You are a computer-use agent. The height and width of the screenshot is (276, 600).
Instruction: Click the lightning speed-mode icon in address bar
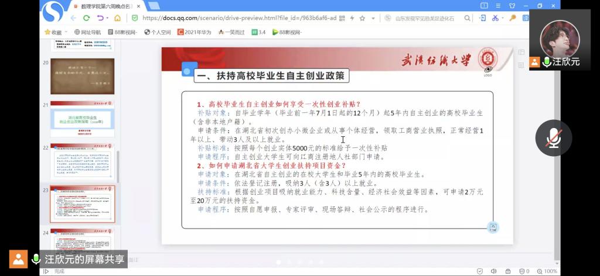click(352, 18)
